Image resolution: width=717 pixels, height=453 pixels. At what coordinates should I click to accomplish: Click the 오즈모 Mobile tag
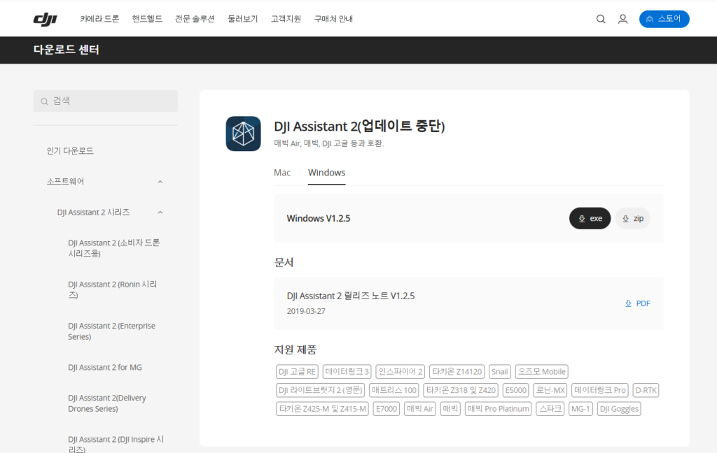click(x=542, y=372)
